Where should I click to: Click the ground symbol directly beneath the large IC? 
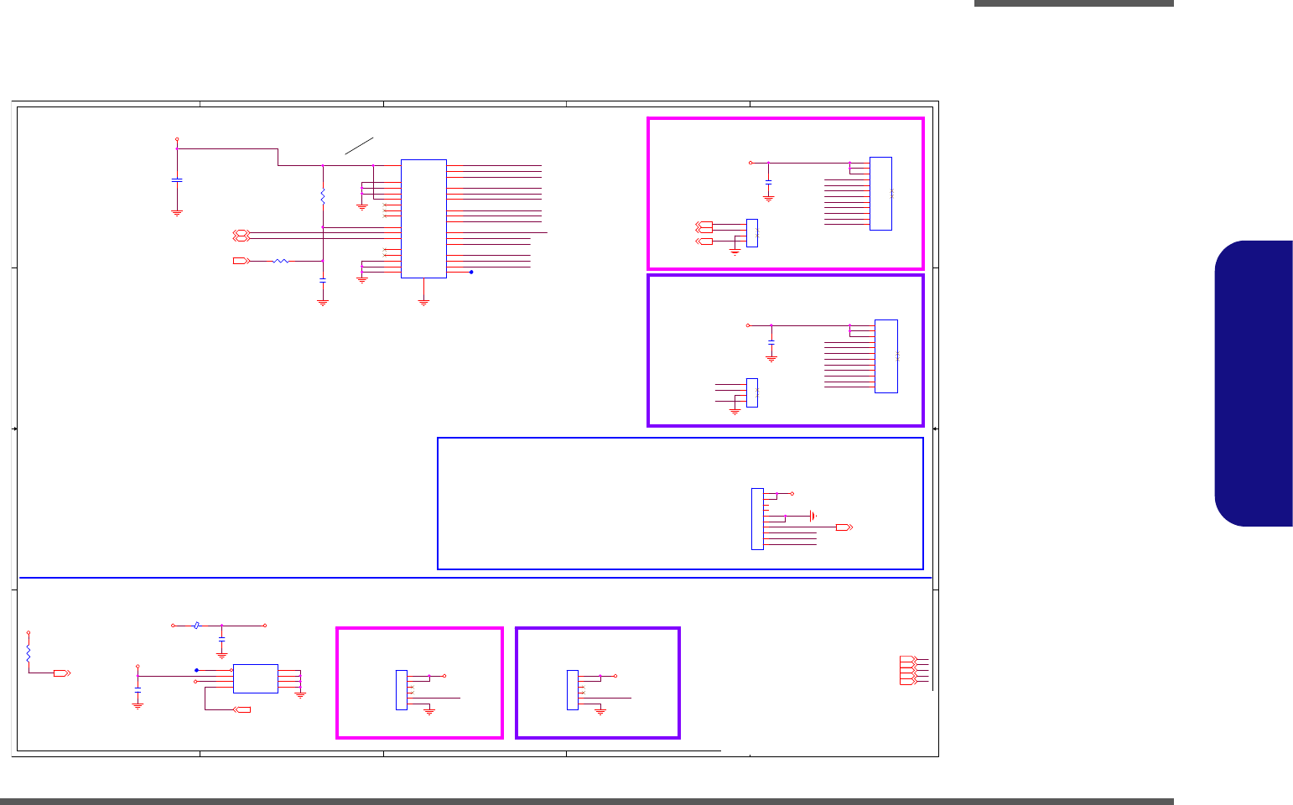[x=423, y=301]
